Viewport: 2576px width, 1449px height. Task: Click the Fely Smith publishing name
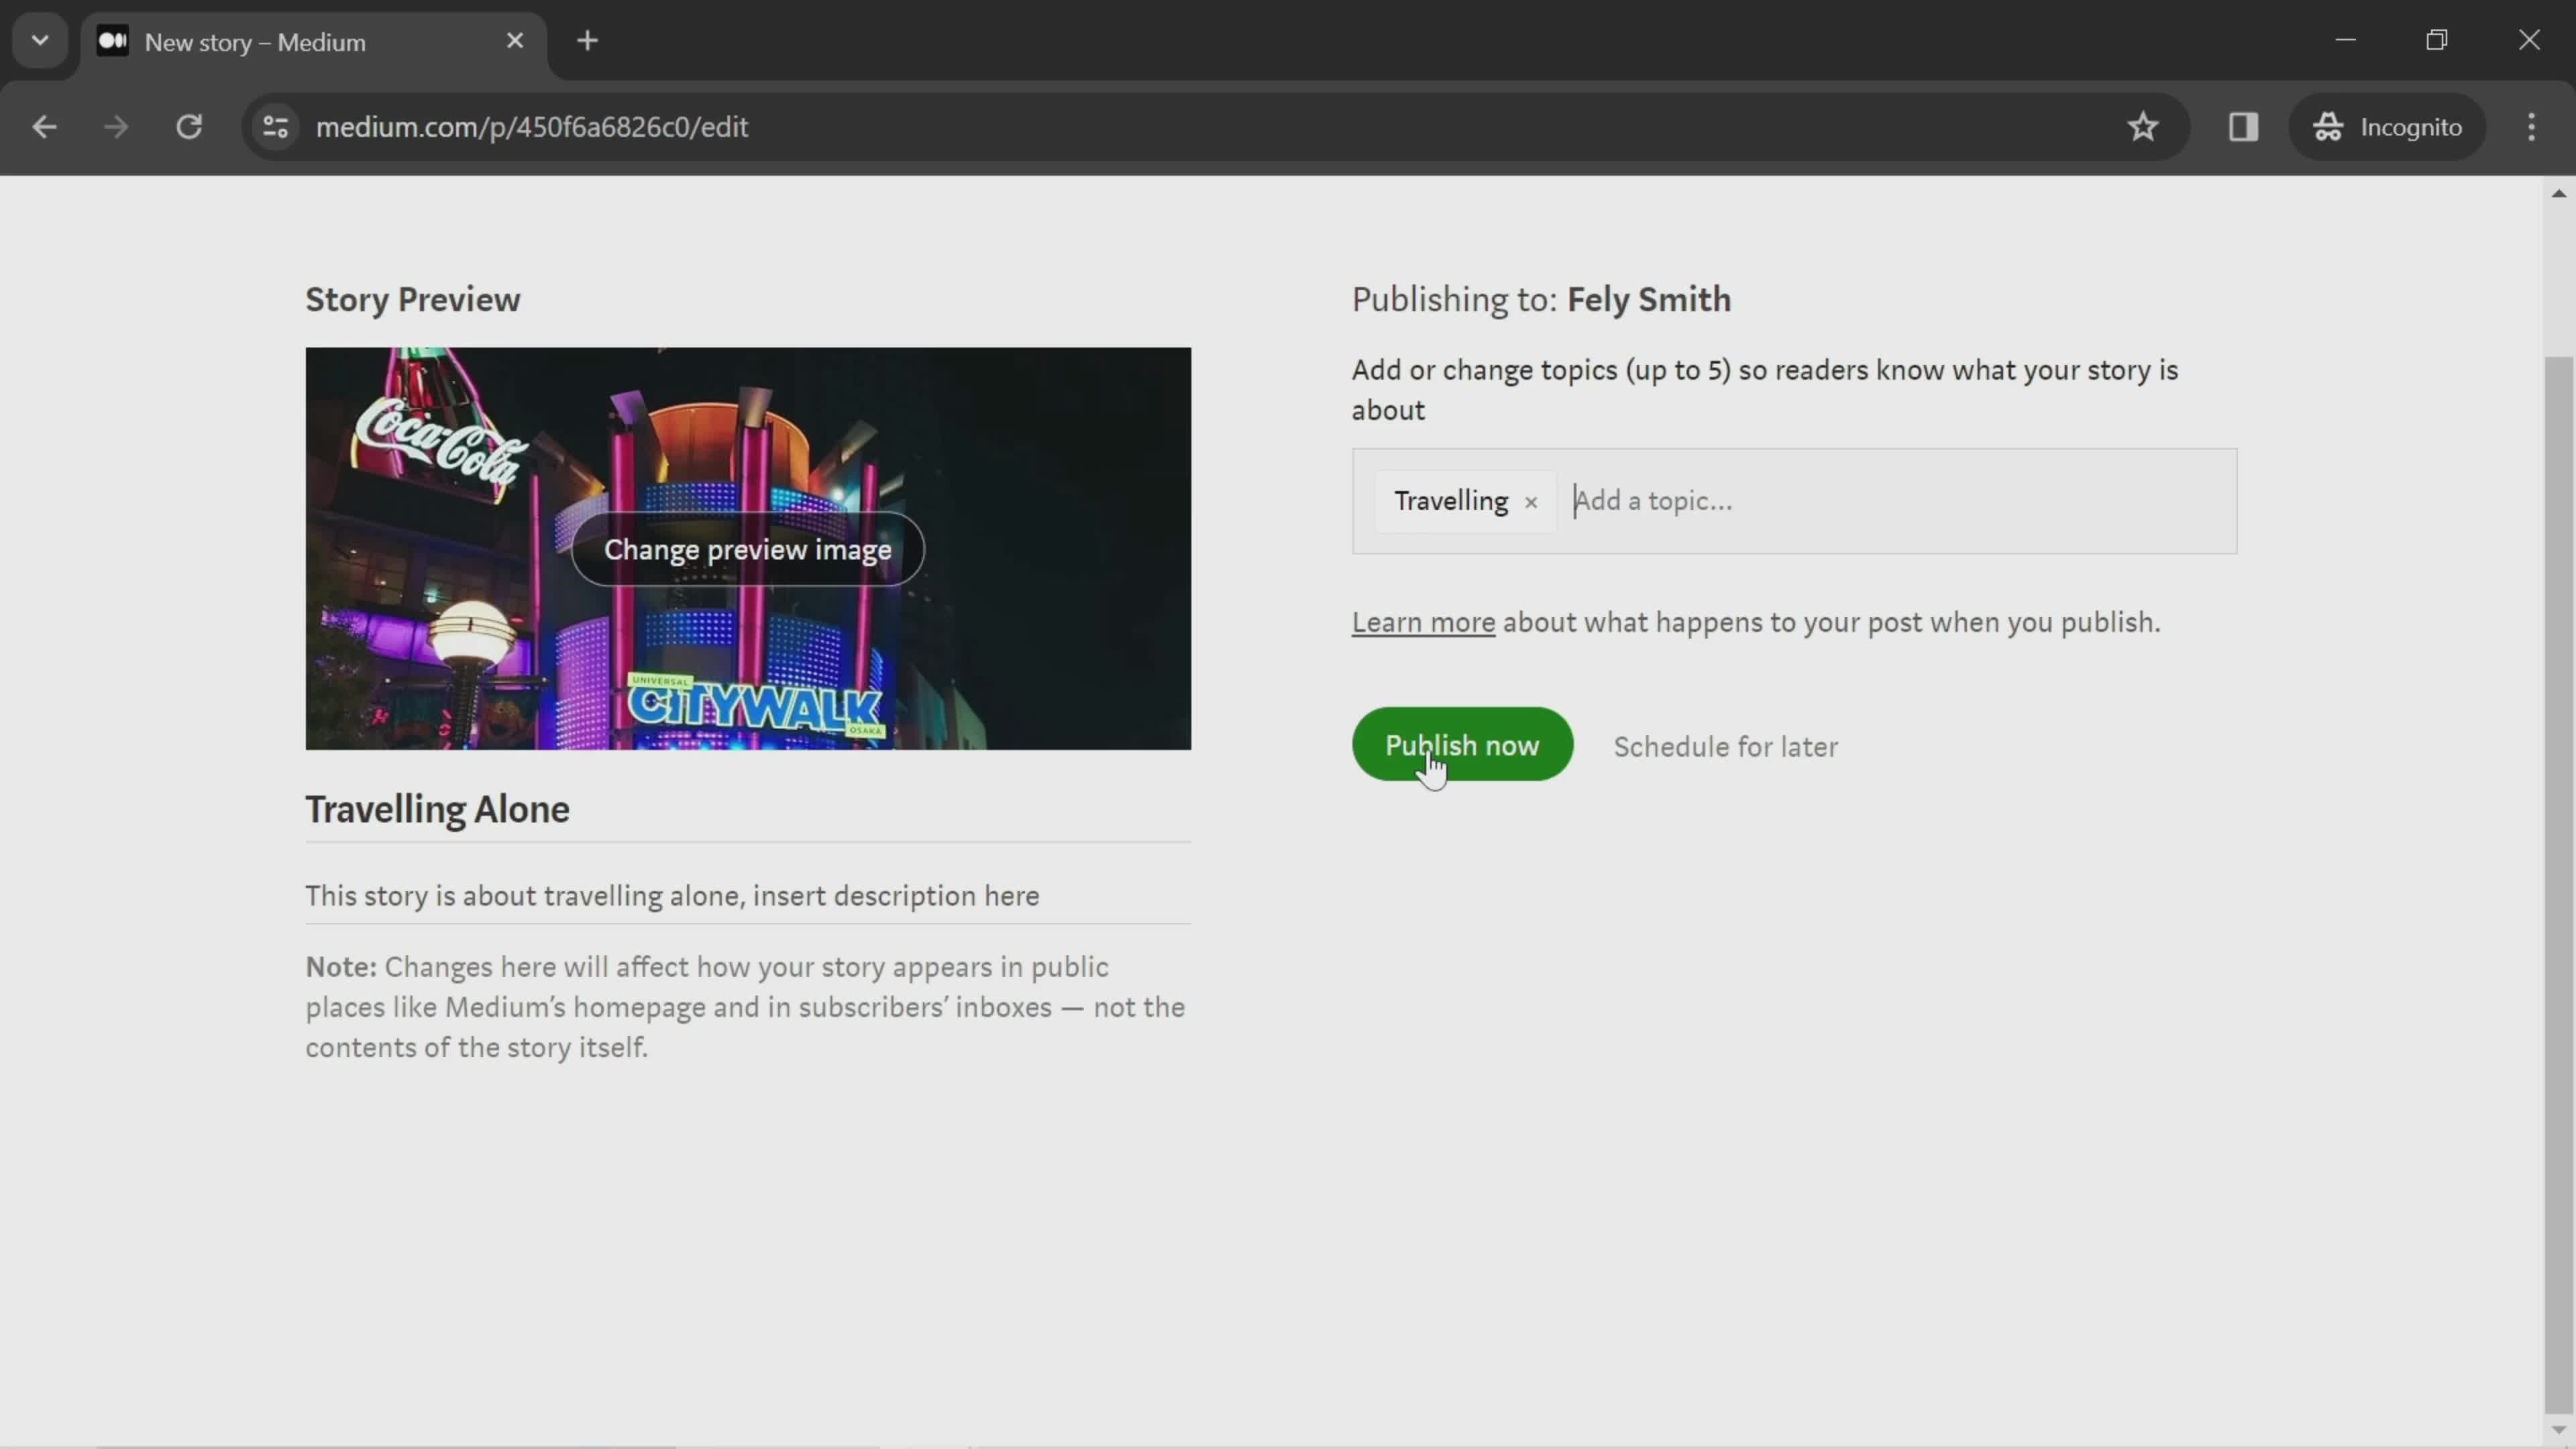click(x=1649, y=299)
